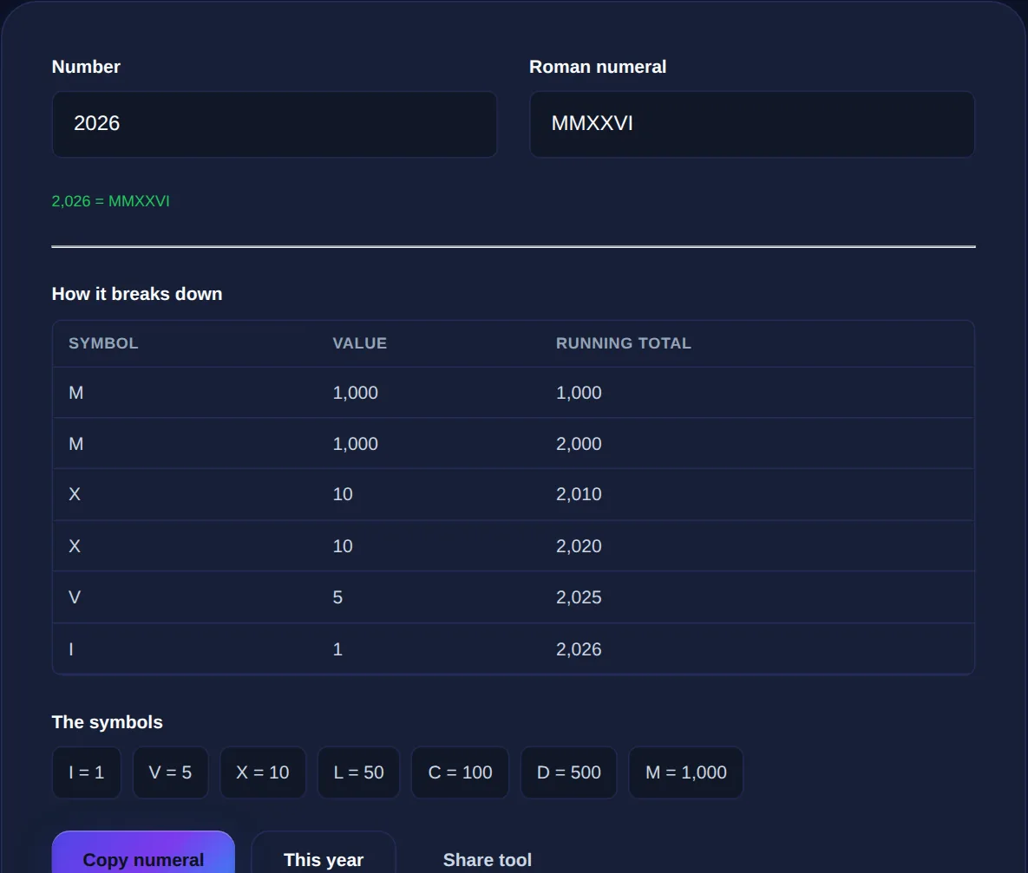1028x873 pixels.
Task: Select the 'V = 5' symbol chip
Action: click(x=170, y=772)
